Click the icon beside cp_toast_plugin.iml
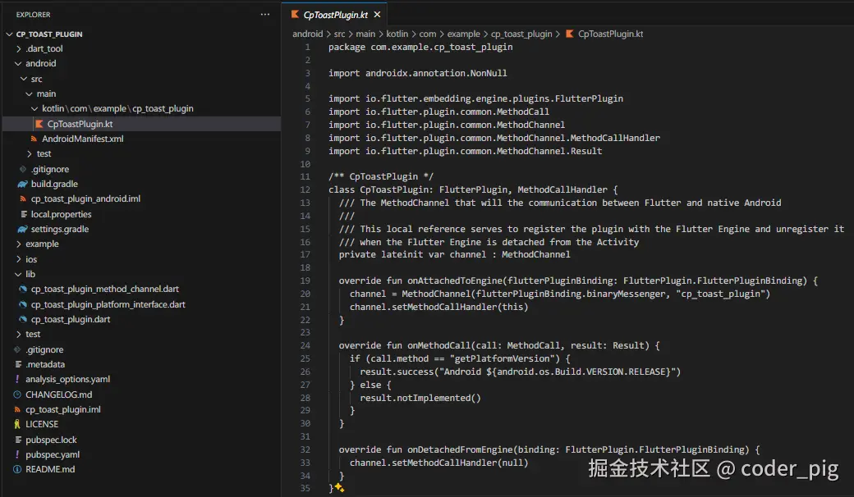Image resolution: width=854 pixels, height=497 pixels. coord(17,409)
